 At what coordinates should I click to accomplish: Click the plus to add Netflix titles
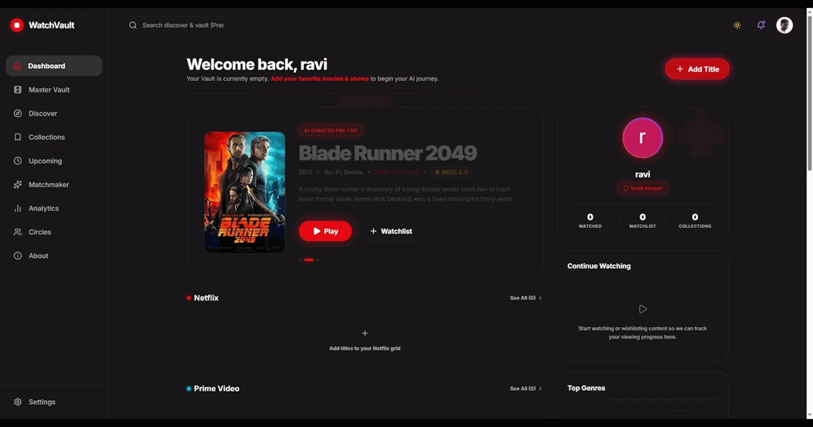point(365,333)
